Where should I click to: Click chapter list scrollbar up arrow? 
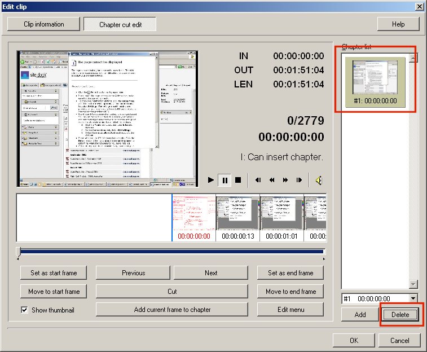[413, 58]
